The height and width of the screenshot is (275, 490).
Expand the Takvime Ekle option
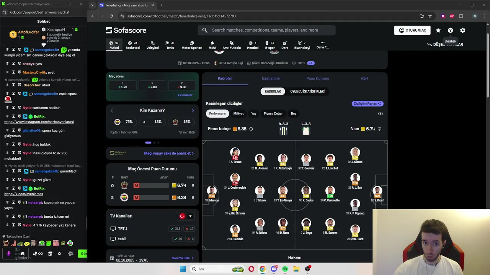click(x=183, y=258)
